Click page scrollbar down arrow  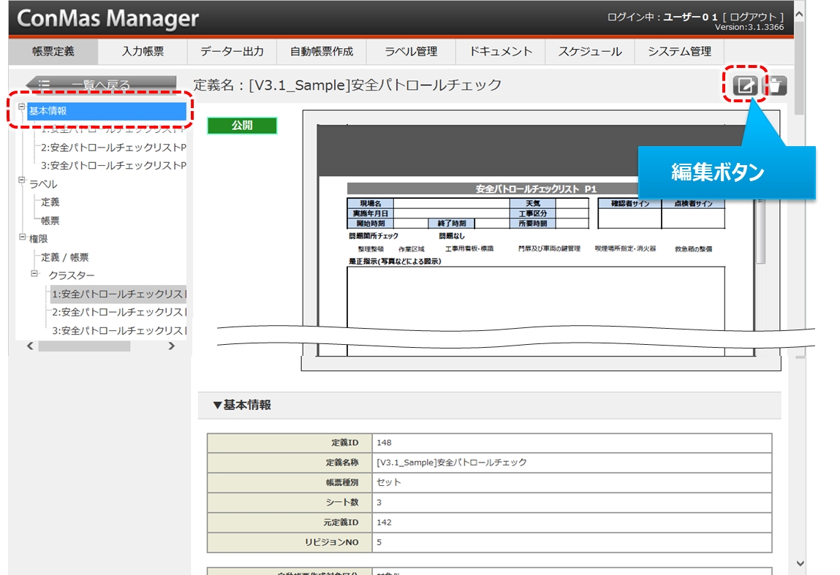point(800,563)
